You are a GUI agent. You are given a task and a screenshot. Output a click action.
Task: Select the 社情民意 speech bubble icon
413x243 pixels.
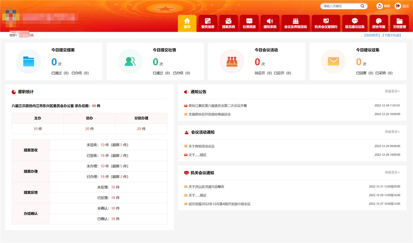pos(249,21)
